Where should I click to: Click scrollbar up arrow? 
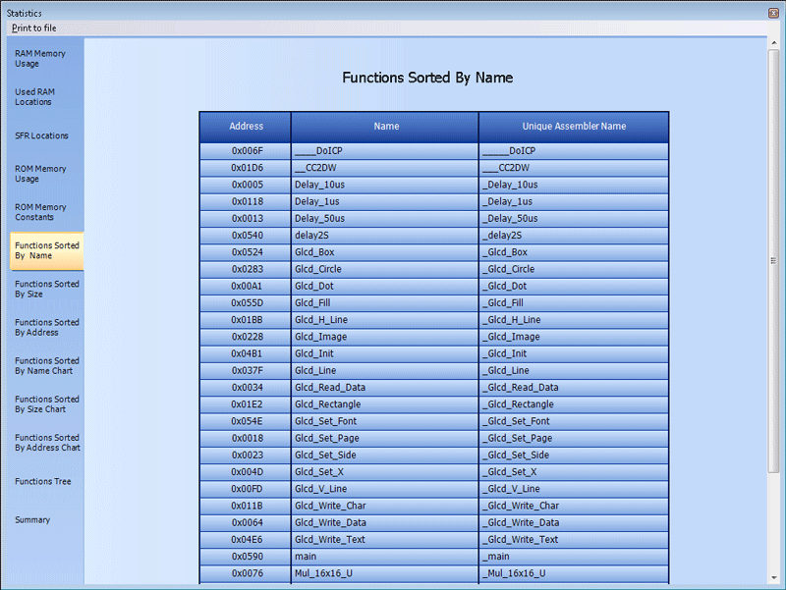[774, 43]
